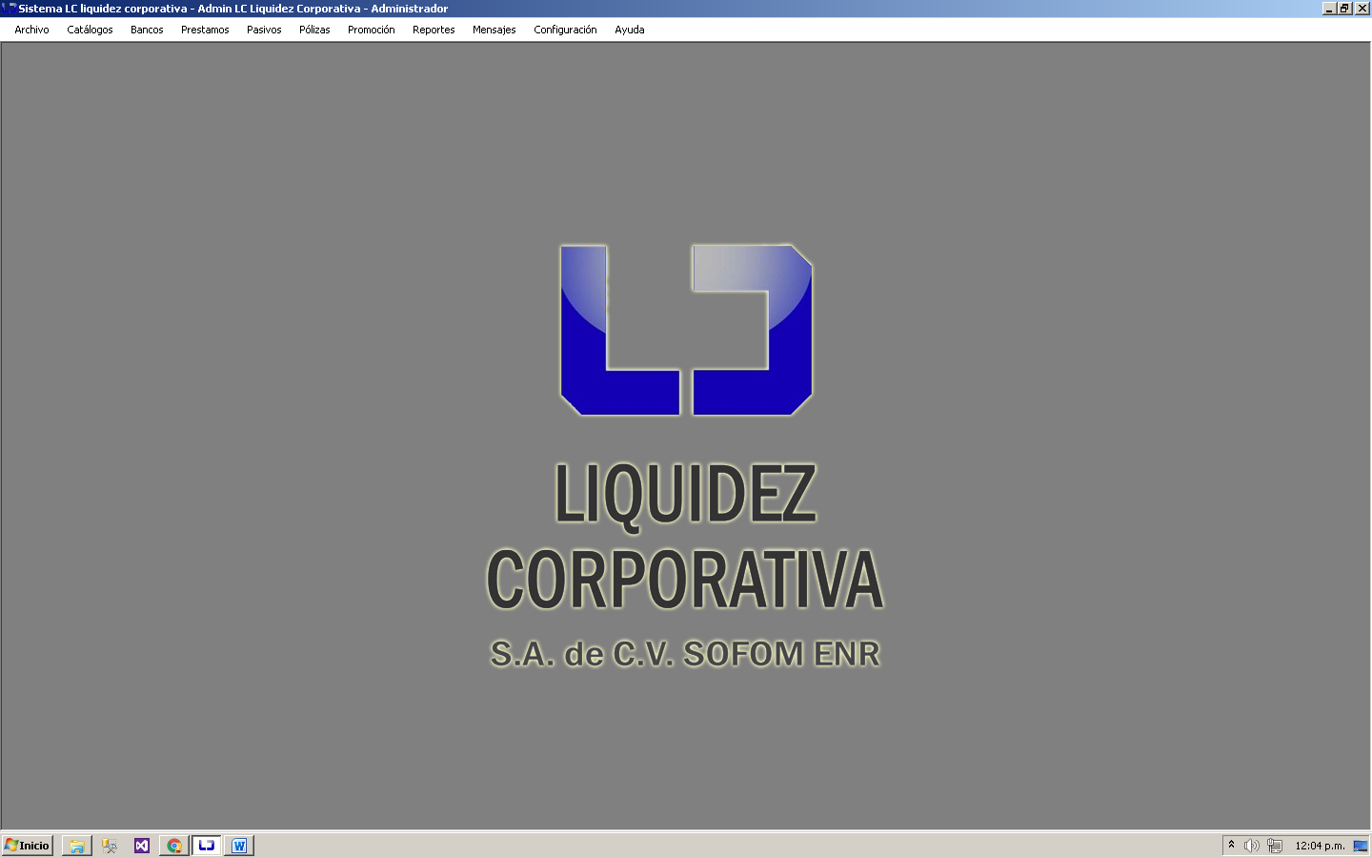
Task: Open the Prestamos menu
Action: 205,30
